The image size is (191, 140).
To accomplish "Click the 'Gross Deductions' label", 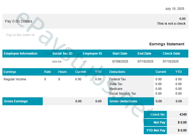I will click(123, 101).
